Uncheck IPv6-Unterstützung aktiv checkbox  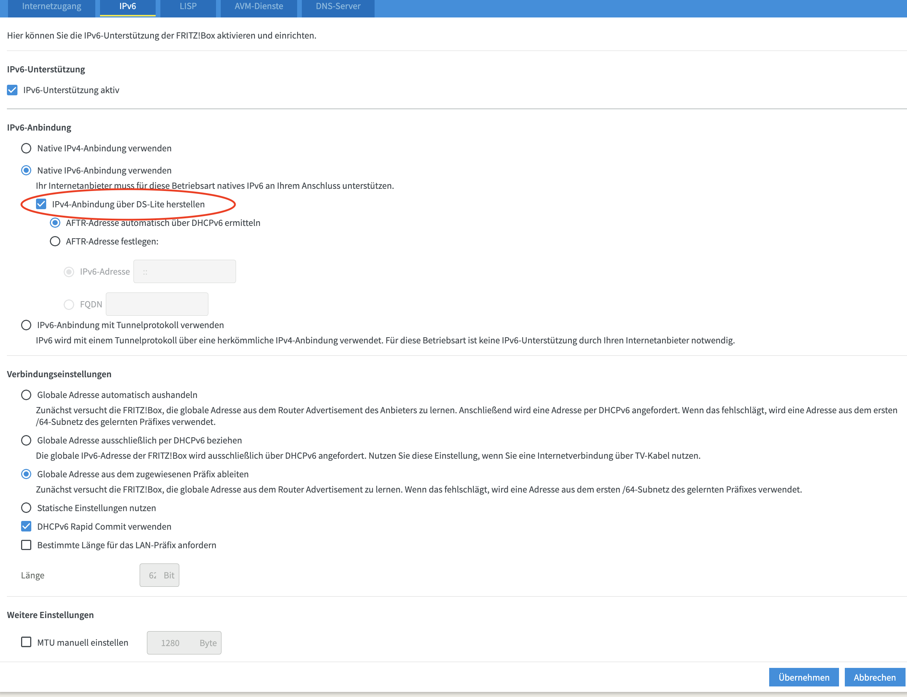(12, 90)
